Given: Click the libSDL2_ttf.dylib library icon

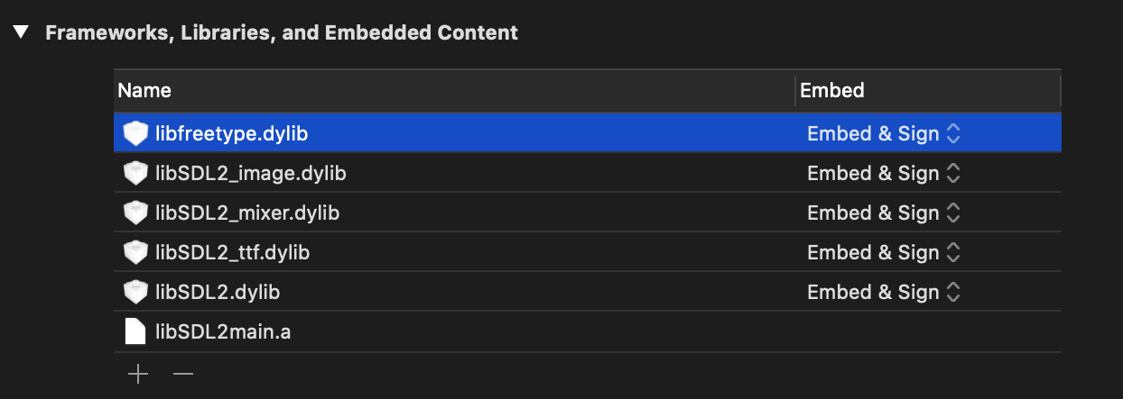Looking at the screenshot, I should [135, 253].
